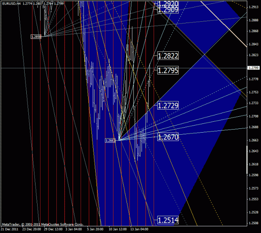Click the 1.2823 price scale value

[x=253, y=55]
